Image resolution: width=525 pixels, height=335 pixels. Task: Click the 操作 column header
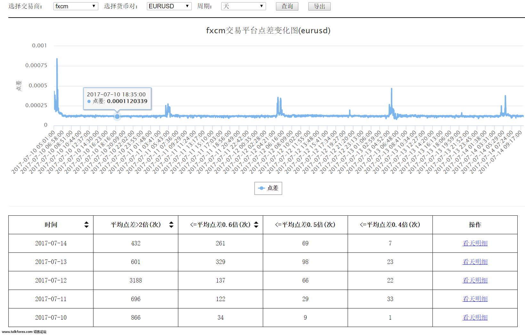coord(475,225)
